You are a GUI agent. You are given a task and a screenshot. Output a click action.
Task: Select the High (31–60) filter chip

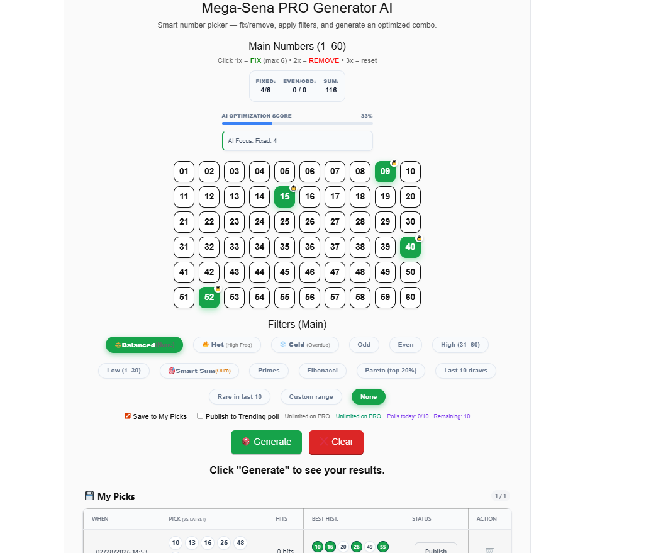[x=460, y=345]
